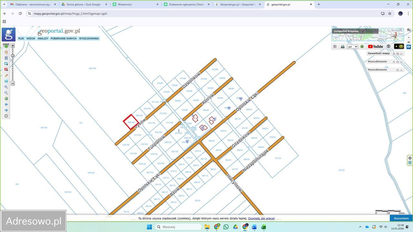Viewport: 413px width, 232px height.
Task: Activate the hand pan tool
Action: click(x=6, y=52)
